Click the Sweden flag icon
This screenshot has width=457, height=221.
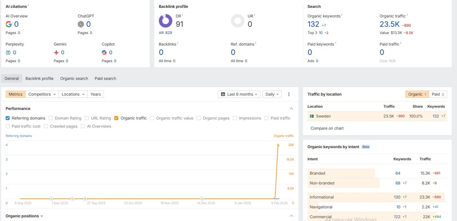point(312,116)
